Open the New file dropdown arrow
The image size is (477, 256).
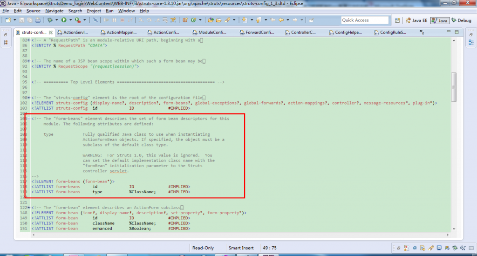click(14, 20)
